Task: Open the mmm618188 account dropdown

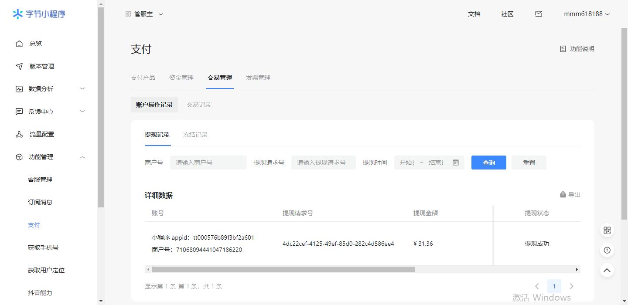Action: [x=587, y=14]
